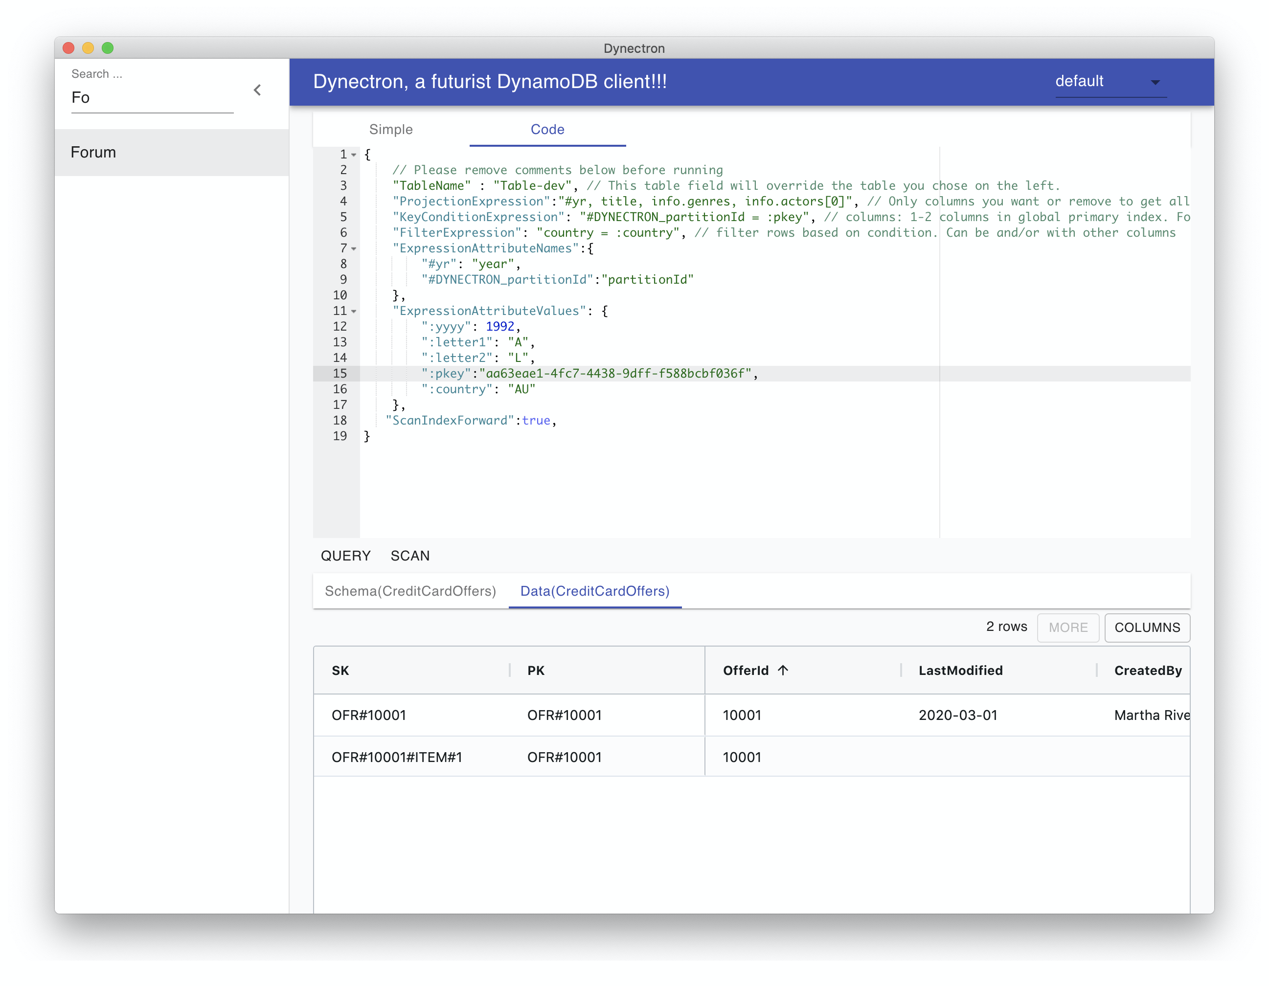
Task: Collapse the sidebar with the chevron icon
Action: point(257,90)
